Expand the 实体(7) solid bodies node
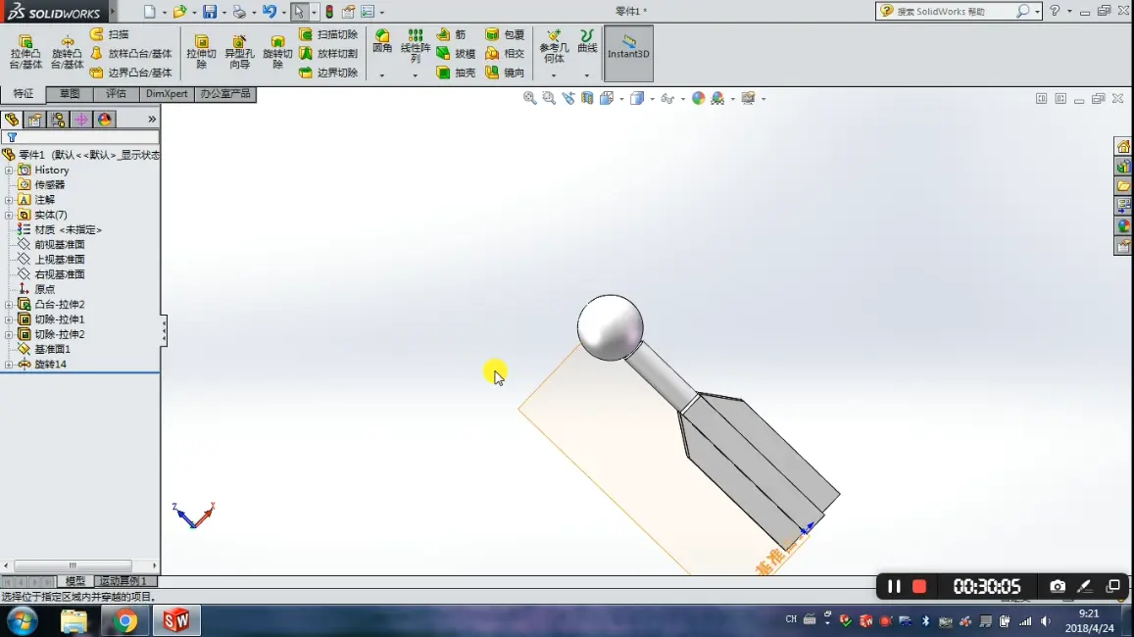Screen dimensions: 1134x637 (9, 216)
